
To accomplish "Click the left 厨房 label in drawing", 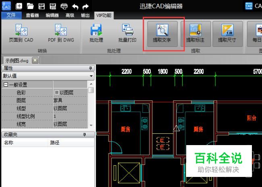I will tap(125, 129).
